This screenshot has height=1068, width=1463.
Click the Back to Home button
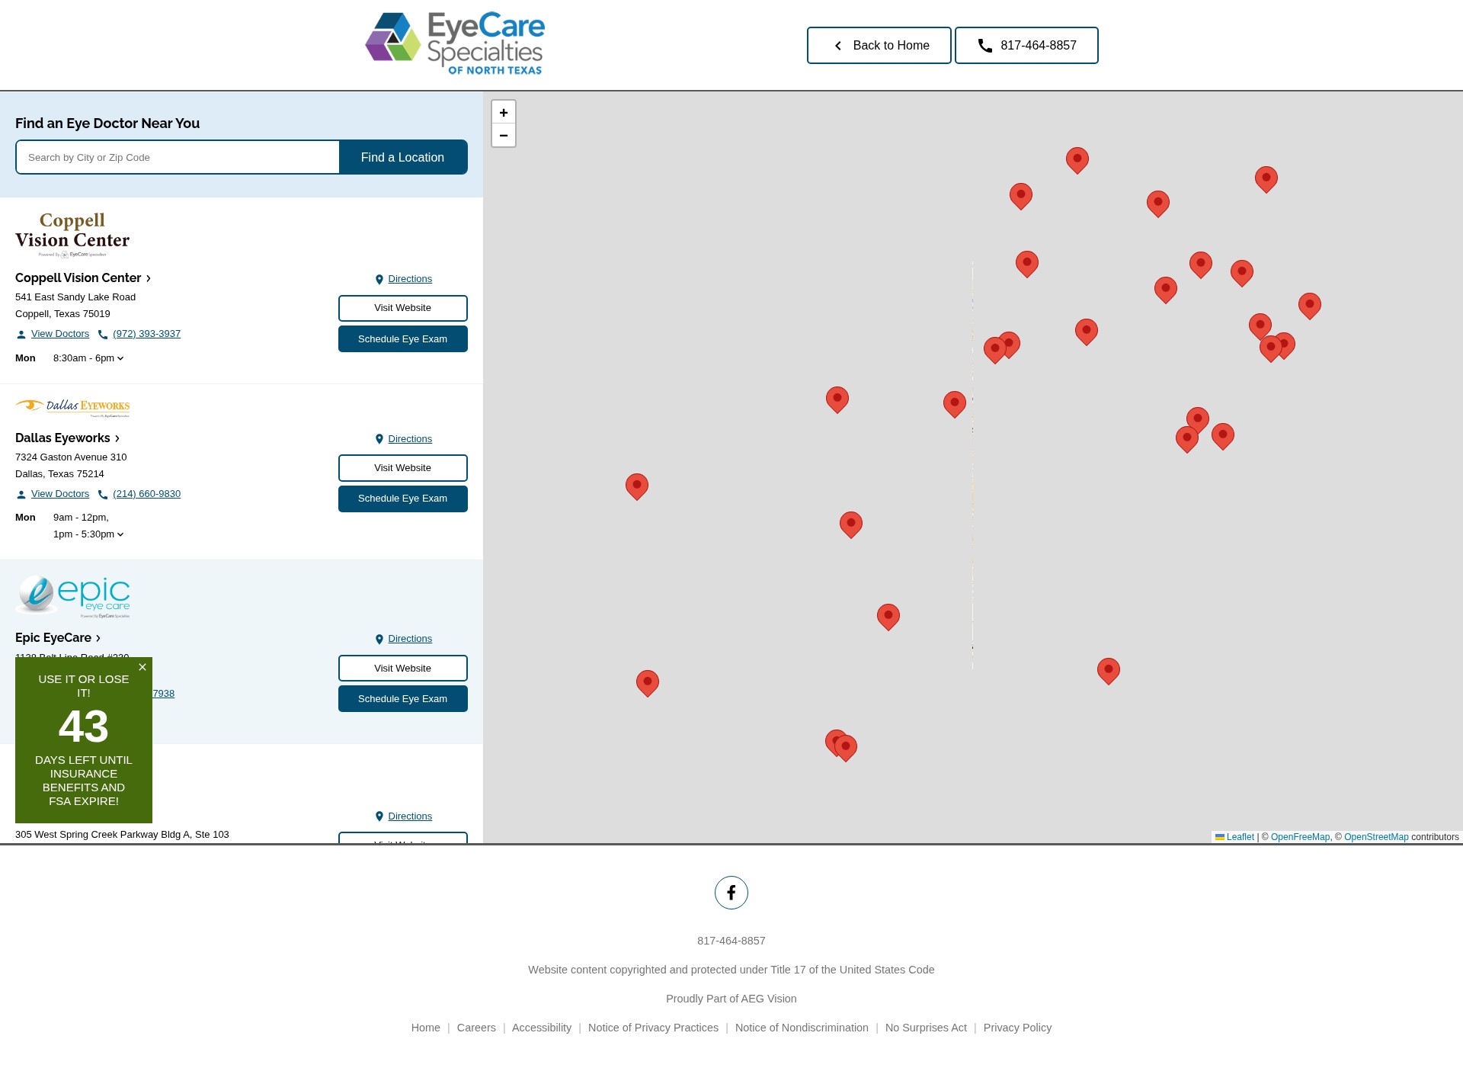pos(879,46)
